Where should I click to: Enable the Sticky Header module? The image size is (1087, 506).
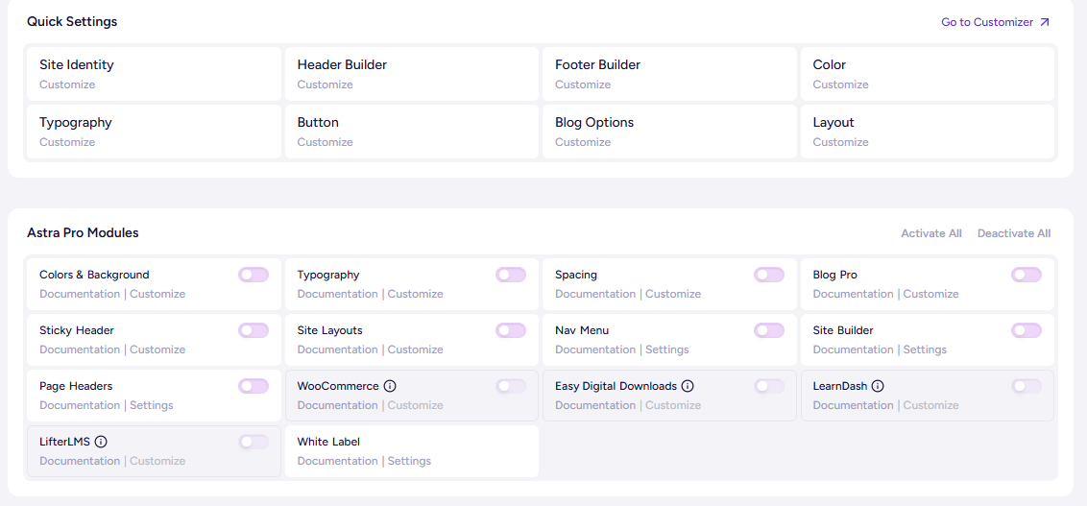(254, 330)
